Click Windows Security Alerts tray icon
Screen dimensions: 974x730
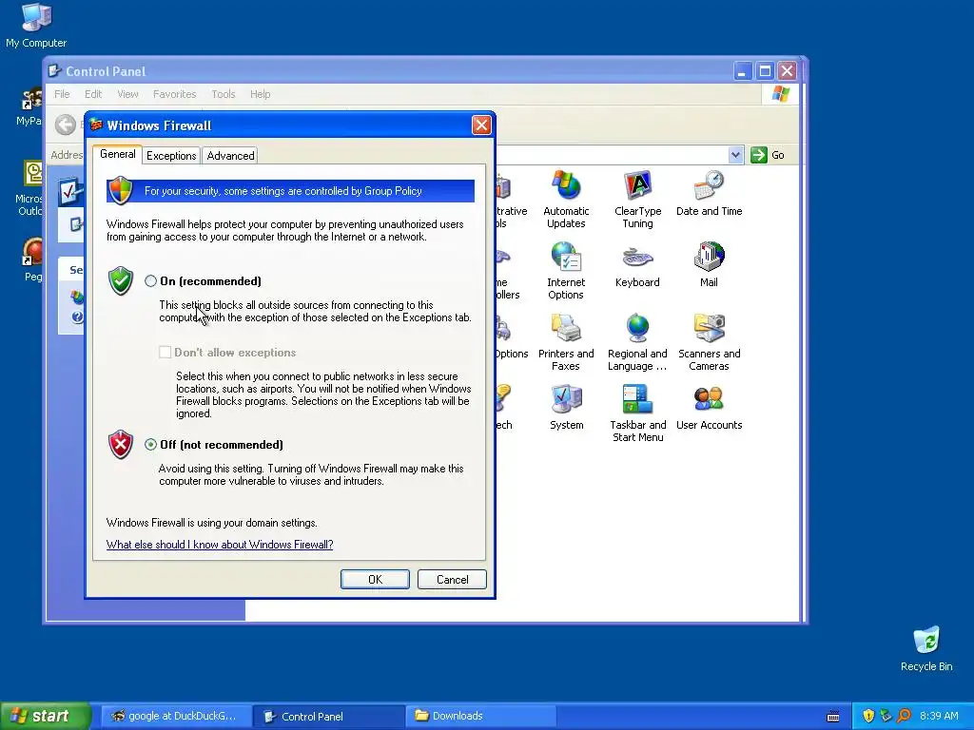[x=868, y=716]
